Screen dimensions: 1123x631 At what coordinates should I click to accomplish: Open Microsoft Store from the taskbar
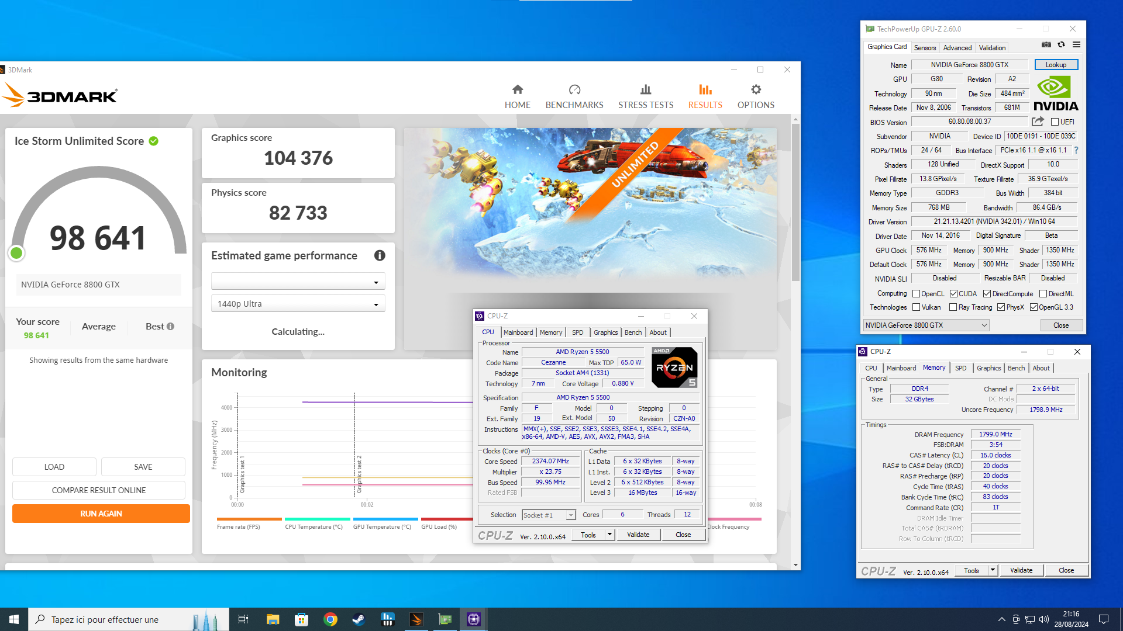tap(301, 619)
